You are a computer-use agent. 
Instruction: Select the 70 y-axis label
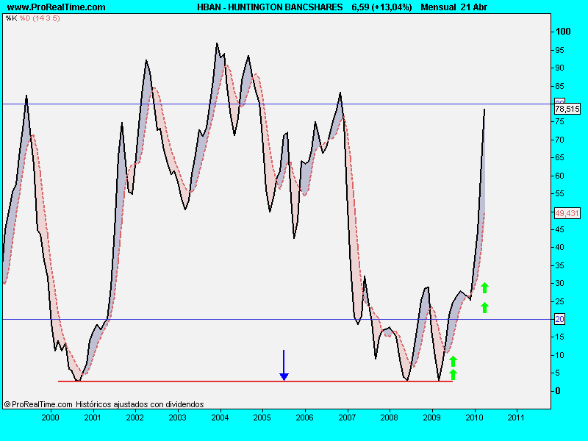[559, 140]
